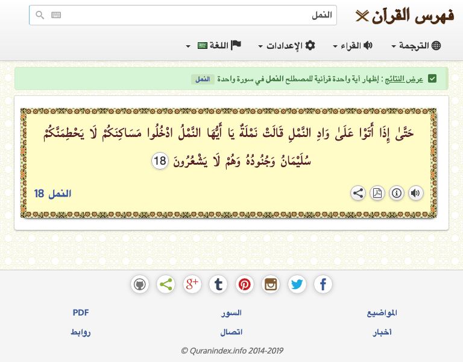The width and height of the screenshot is (463, 362).
Task: Open the المواضيع footer link
Action: 382,313
